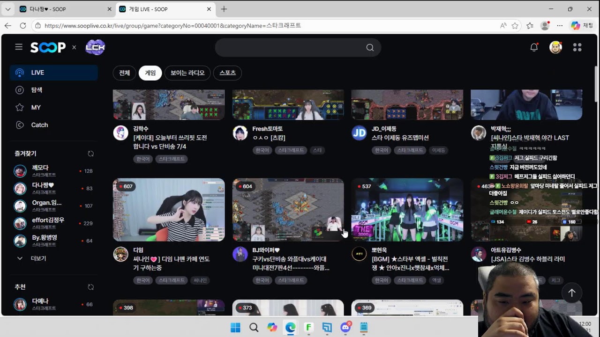
Task: Click the JD_이제동 avatar
Action: tap(359, 133)
